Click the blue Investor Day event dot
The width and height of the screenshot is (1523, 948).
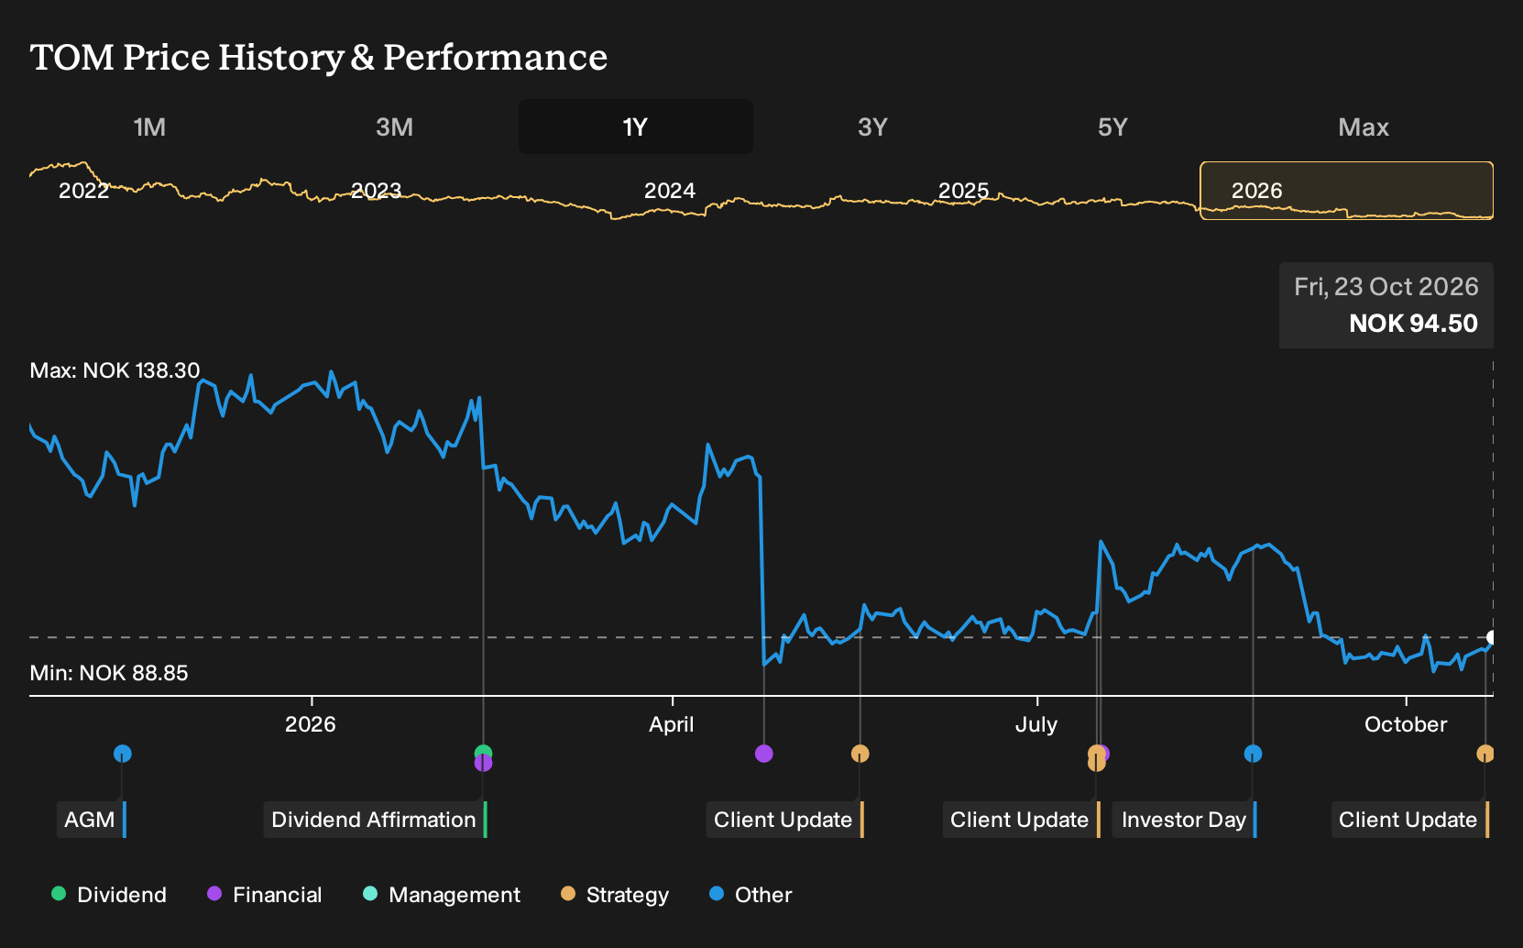(x=1253, y=754)
